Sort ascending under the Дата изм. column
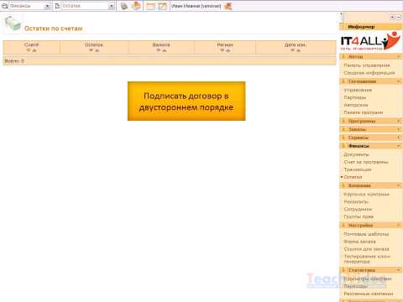The width and height of the screenshot is (403, 302). click(298, 50)
